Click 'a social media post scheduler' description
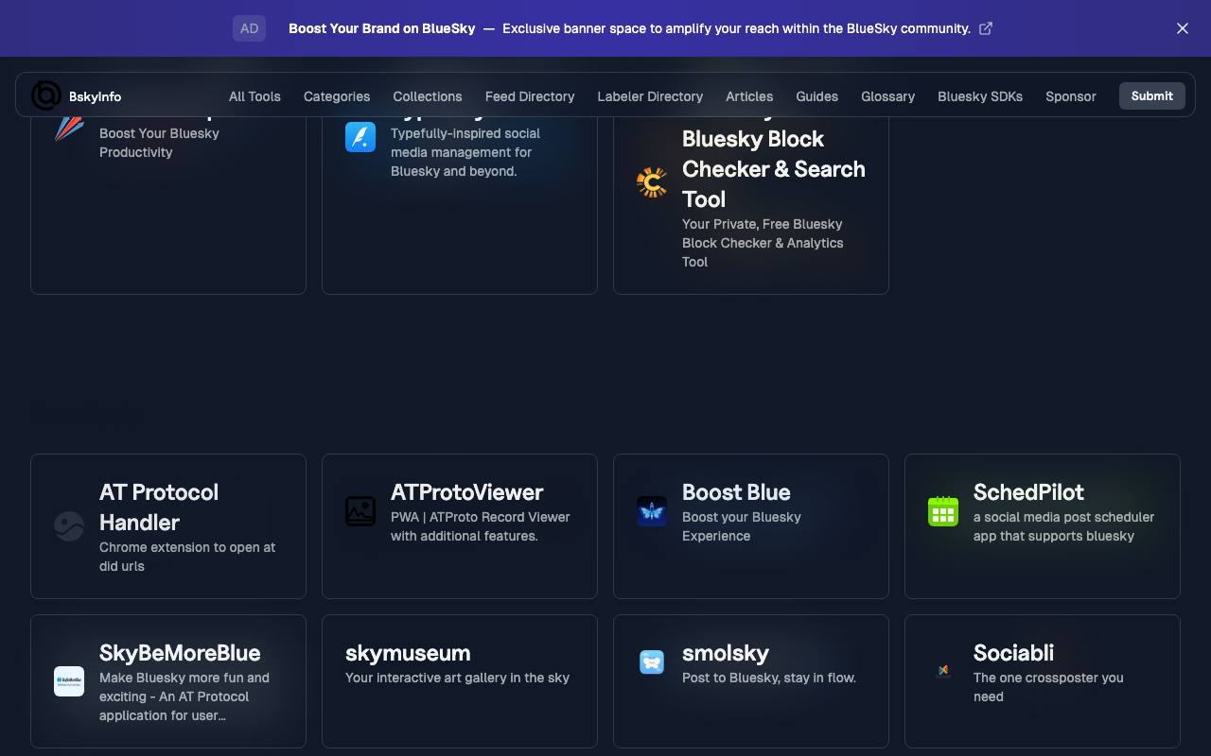1211x756 pixels. click(x=1063, y=526)
